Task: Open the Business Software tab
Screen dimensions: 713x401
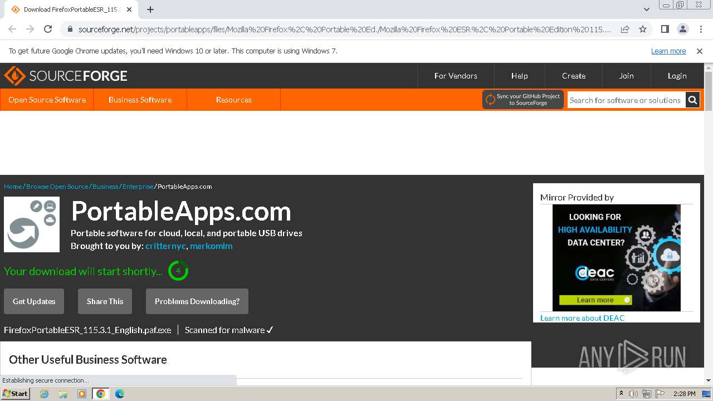Action: [140, 100]
